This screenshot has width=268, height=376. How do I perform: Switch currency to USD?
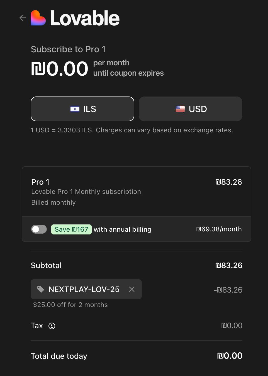coord(191,109)
